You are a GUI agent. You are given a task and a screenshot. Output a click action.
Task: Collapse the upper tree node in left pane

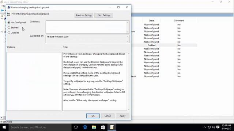coord(2,19)
